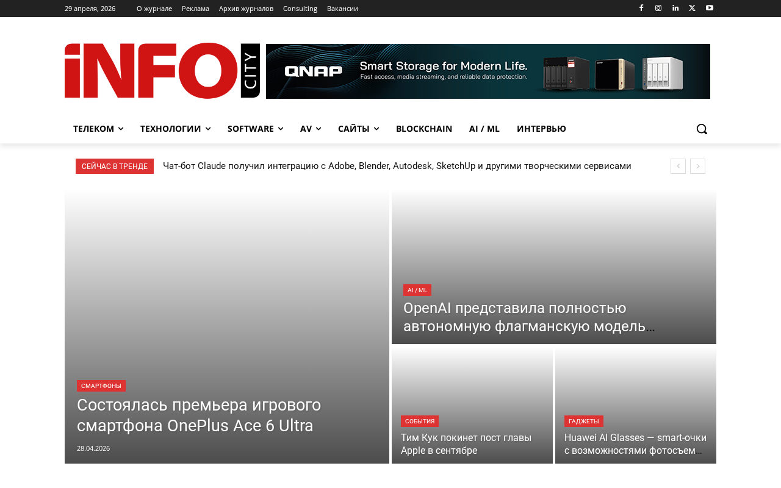Open the Facebook page icon
This screenshot has width=781, height=488.
641,8
